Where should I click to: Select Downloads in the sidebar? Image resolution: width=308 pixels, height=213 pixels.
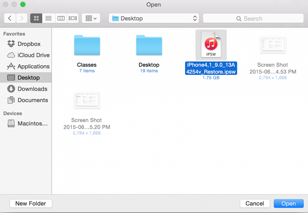[x=32, y=89]
